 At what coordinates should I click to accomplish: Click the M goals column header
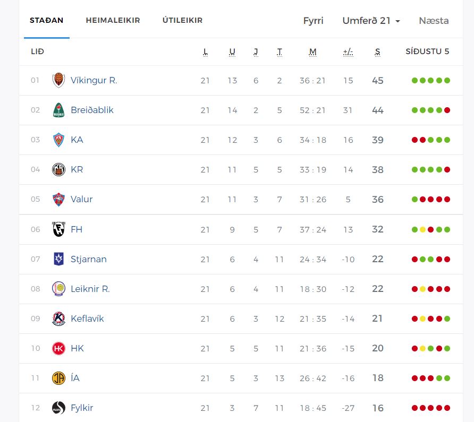point(312,51)
